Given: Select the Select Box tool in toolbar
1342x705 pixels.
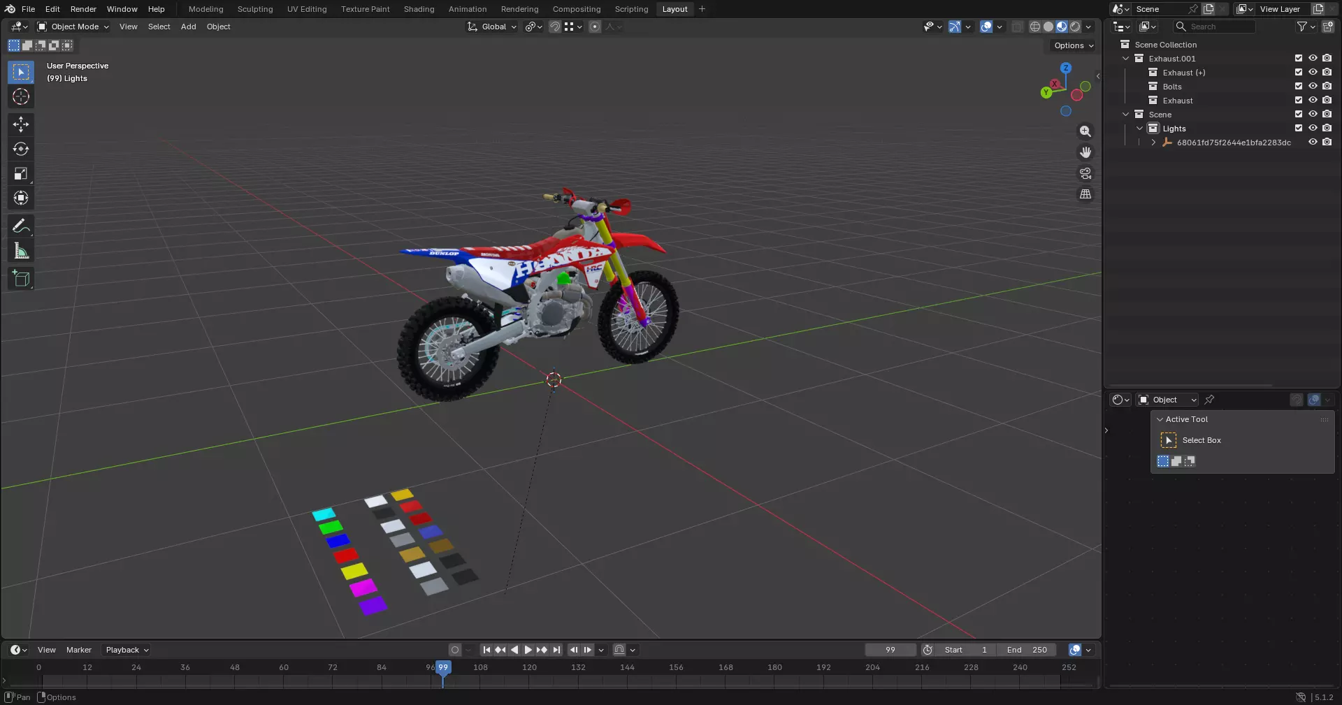Looking at the screenshot, I should 21,72.
